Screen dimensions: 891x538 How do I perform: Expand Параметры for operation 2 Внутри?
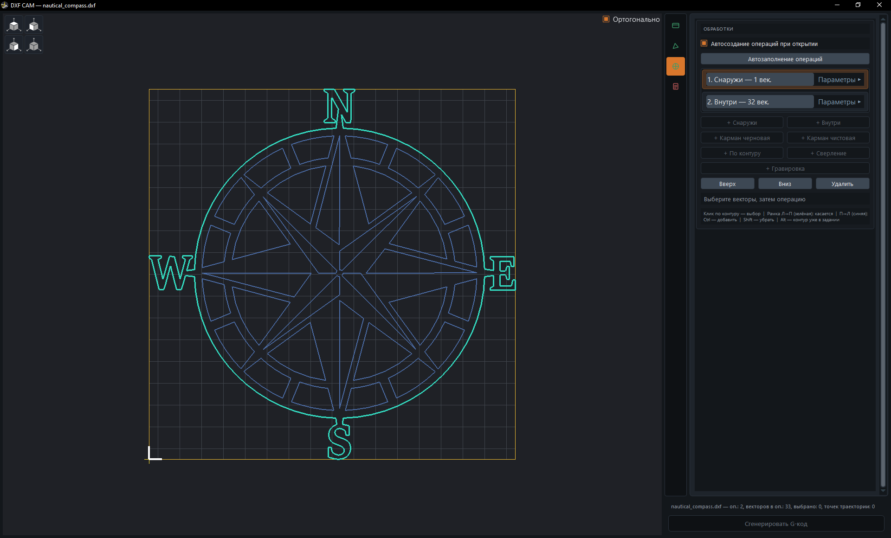(839, 102)
